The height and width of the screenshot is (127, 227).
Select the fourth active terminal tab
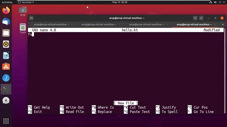pyautogui.click(x=194, y=24)
